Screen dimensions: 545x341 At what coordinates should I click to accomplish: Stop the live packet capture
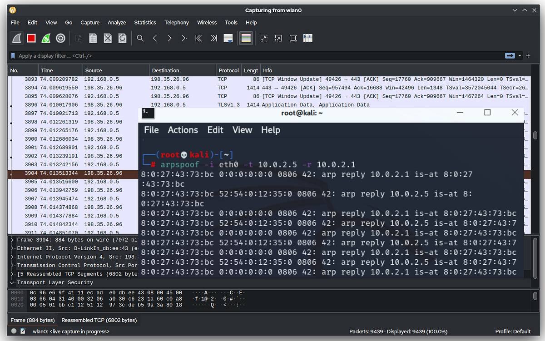[x=31, y=38]
